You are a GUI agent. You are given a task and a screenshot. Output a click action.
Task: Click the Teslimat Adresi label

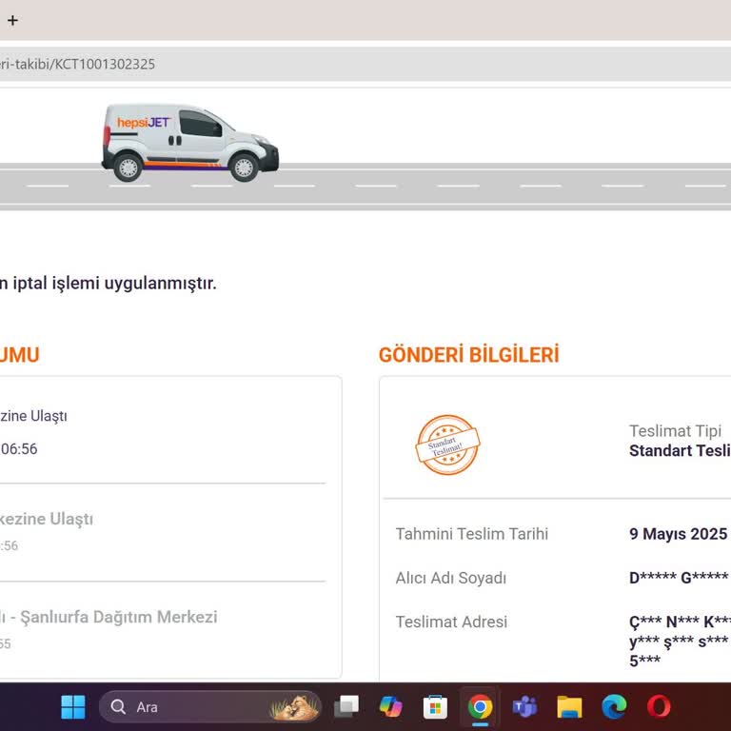(x=451, y=622)
